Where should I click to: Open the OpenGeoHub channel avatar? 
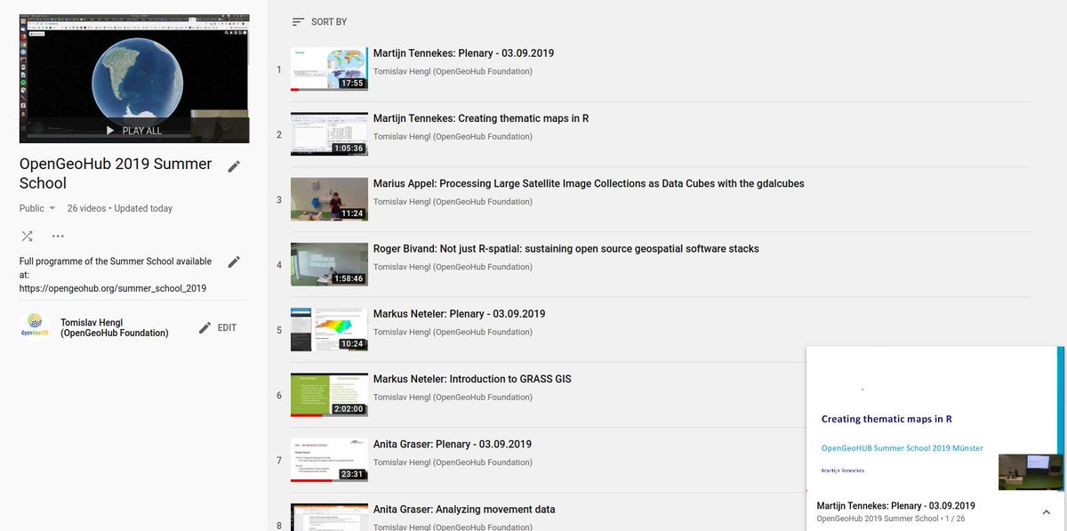[x=35, y=326]
